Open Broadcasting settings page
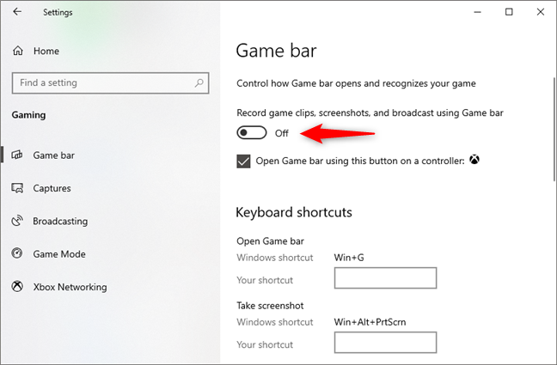The height and width of the screenshot is (365, 557). tap(60, 222)
